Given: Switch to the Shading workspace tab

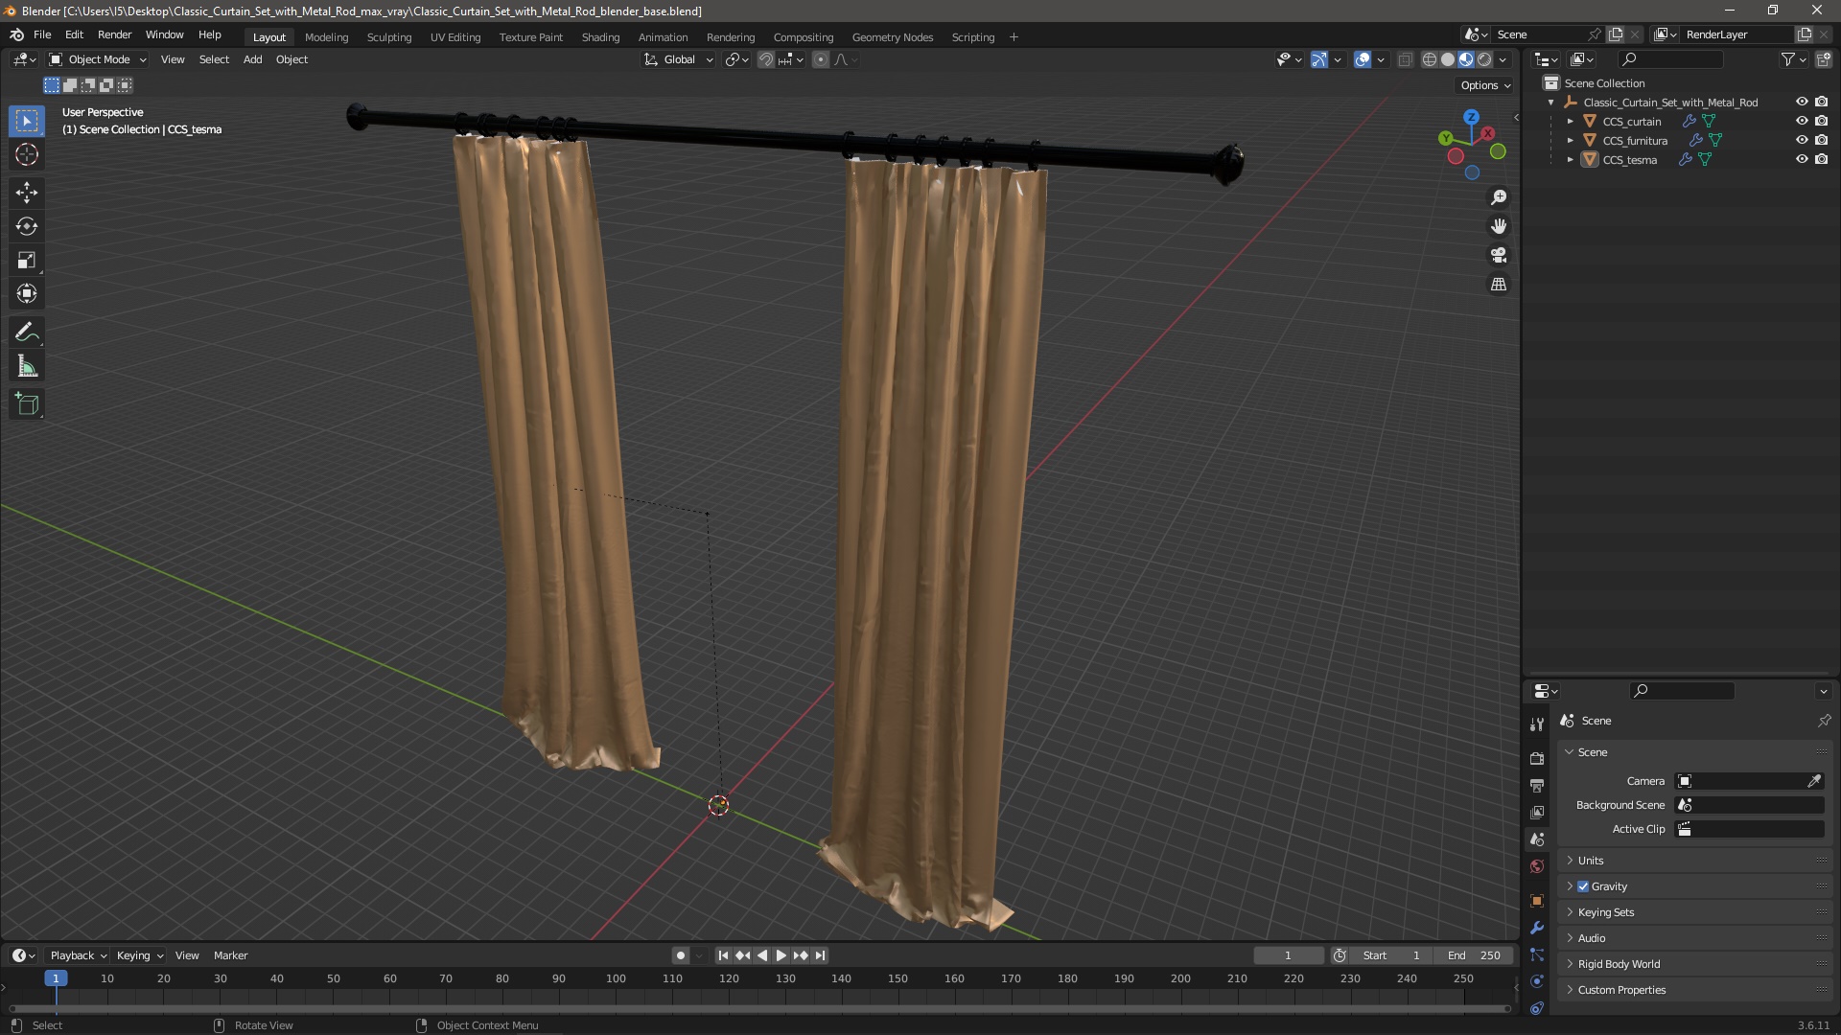Looking at the screenshot, I should click(600, 37).
